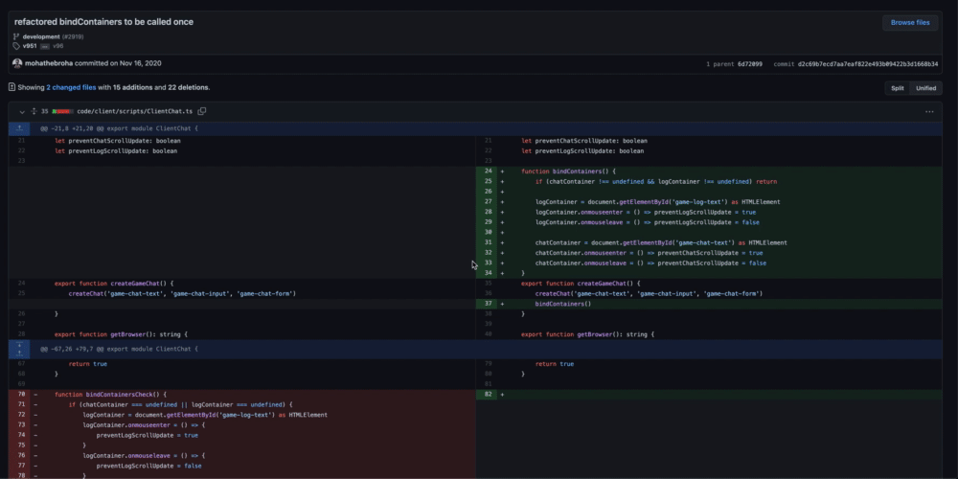Click the added bindContainers() call on line 37
The height and width of the screenshot is (479, 958).
click(x=563, y=304)
